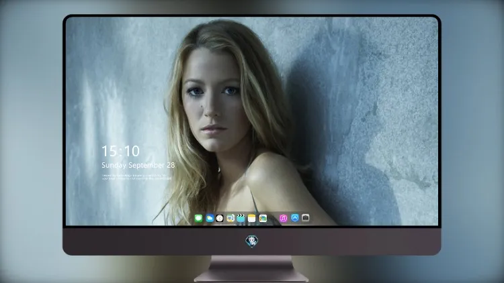Open the Weather app with cloud icon
This screenshot has height=283, width=504.
point(210,219)
